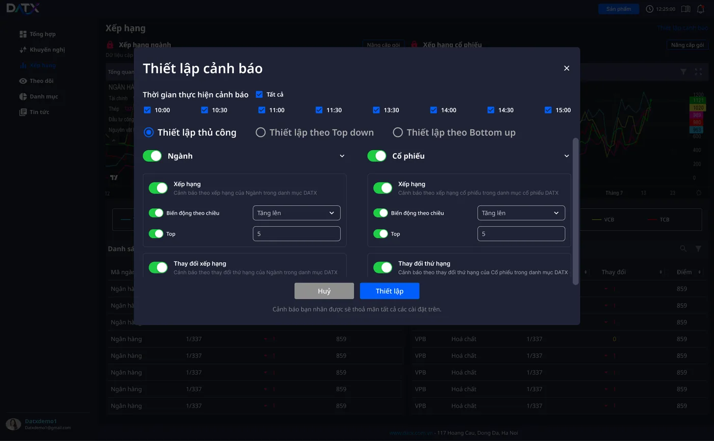Screen dimensions: 714x441
Task: Select Thiết lập theo Top down option
Action: tap(261, 132)
